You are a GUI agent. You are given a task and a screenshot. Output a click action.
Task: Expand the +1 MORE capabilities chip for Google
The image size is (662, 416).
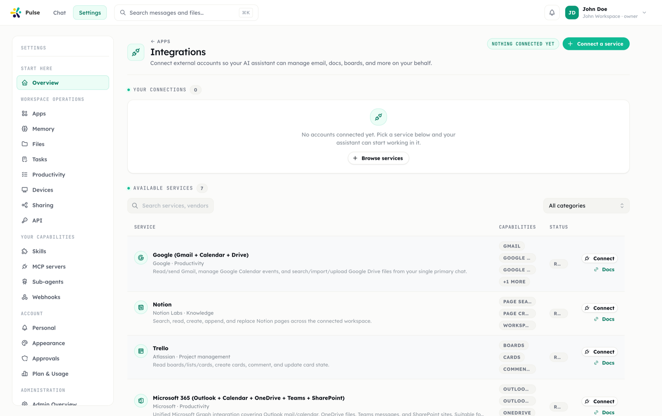click(x=514, y=281)
